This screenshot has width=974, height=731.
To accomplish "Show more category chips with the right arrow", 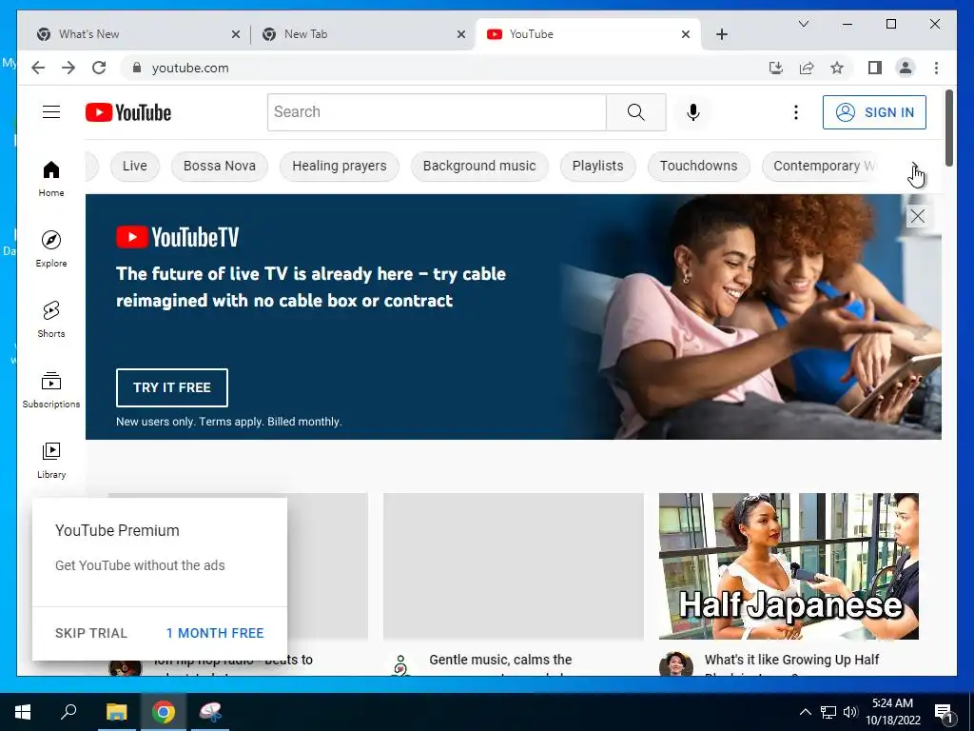I will tap(915, 167).
